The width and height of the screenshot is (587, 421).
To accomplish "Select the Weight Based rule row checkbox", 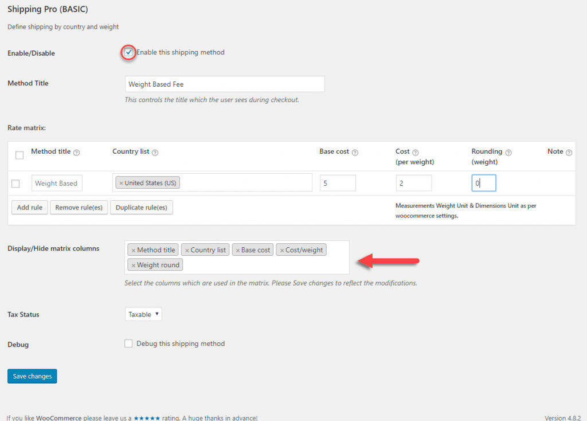I will (x=15, y=184).
